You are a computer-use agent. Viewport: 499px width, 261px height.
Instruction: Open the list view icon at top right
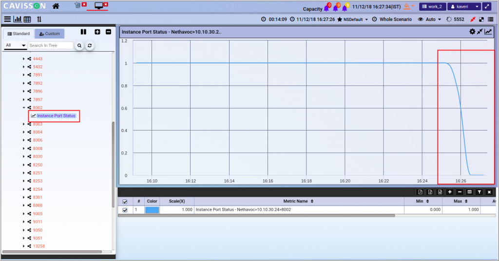point(490,19)
